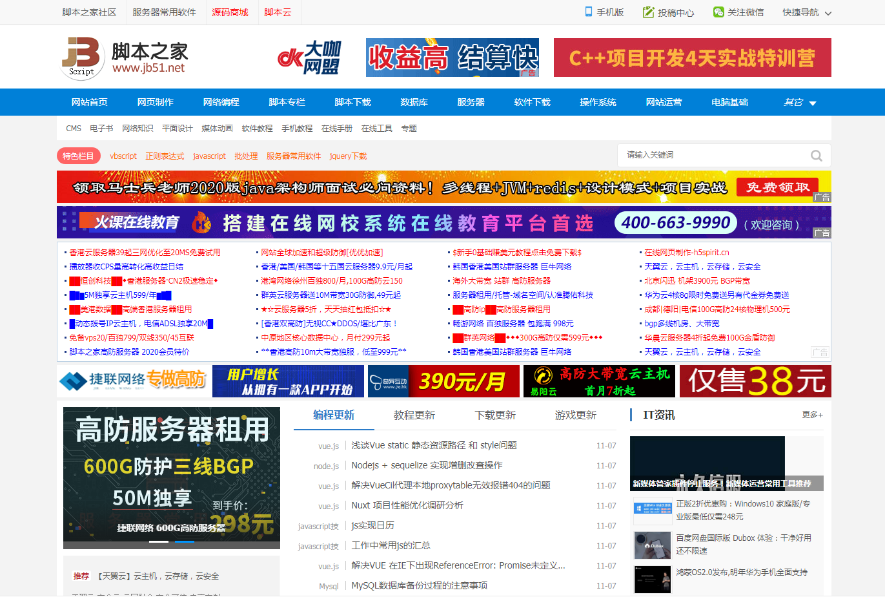The image size is (885, 597).
Task: Click the 正则表达式 featured link
Action: click(165, 156)
